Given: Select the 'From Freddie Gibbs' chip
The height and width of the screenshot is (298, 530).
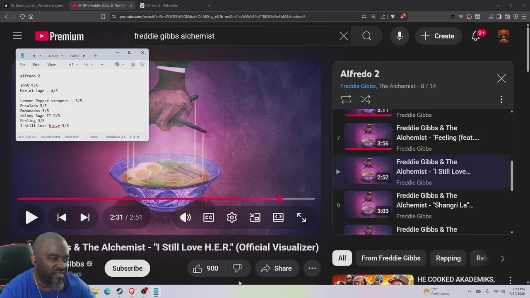Looking at the screenshot, I should point(391,258).
